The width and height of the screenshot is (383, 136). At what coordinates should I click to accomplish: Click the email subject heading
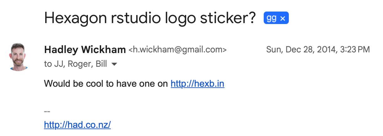click(150, 18)
